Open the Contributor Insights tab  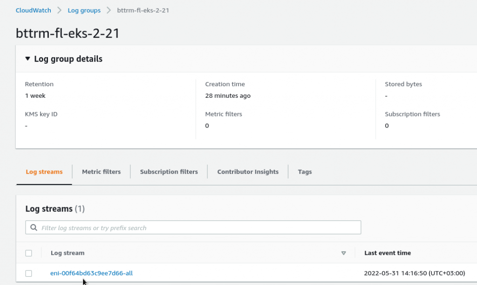(248, 171)
